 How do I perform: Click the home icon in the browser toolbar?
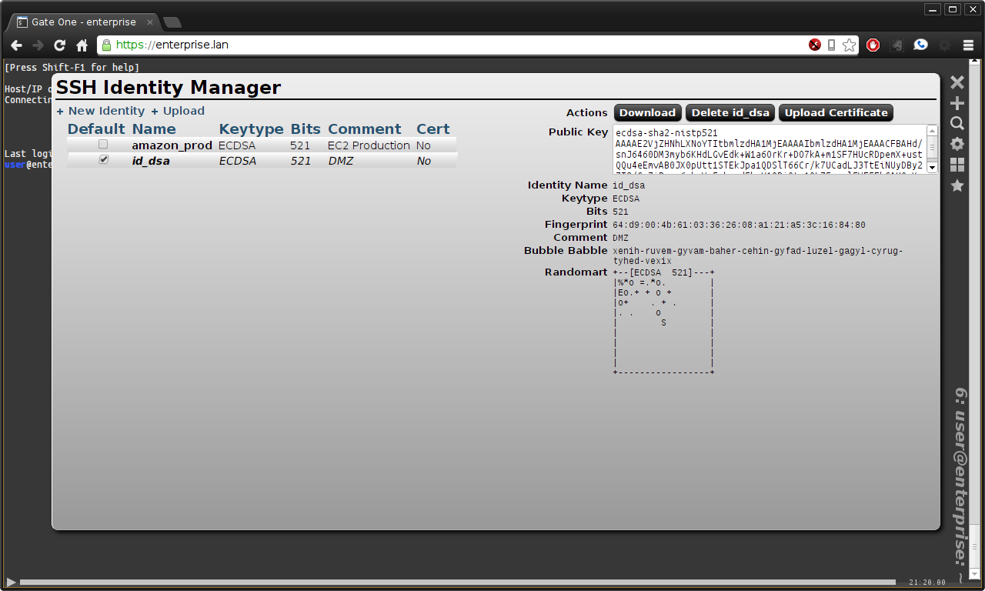coord(82,45)
